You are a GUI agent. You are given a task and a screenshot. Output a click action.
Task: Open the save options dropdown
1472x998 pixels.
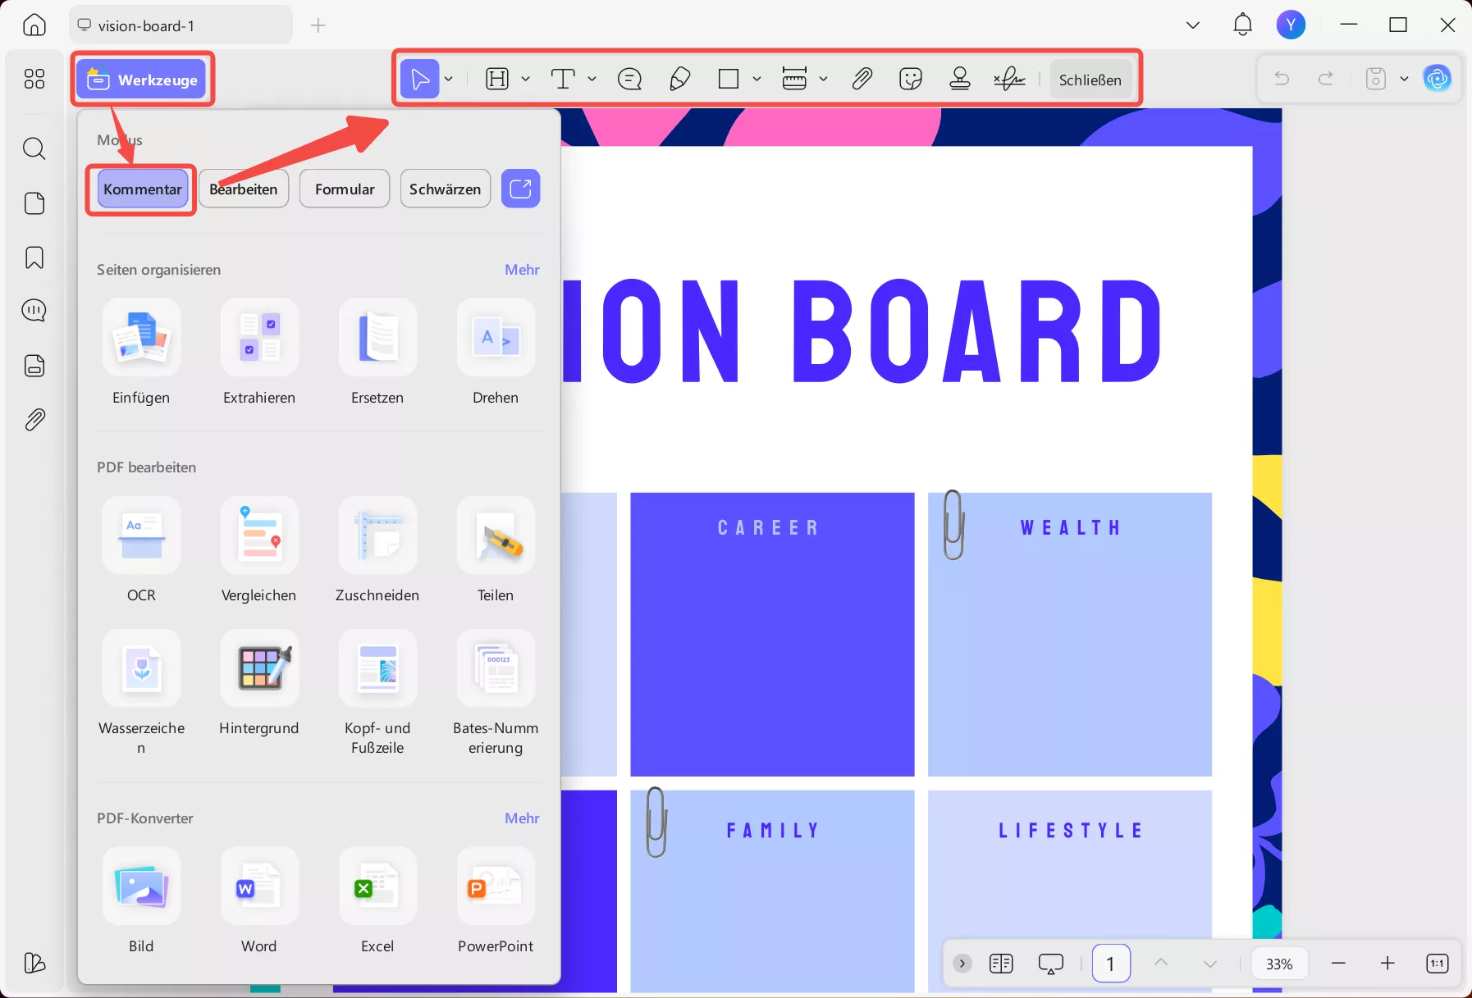pyautogui.click(x=1404, y=79)
